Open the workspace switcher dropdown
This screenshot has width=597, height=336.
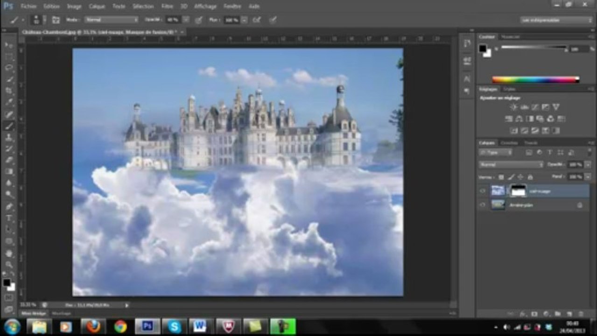tap(556, 20)
